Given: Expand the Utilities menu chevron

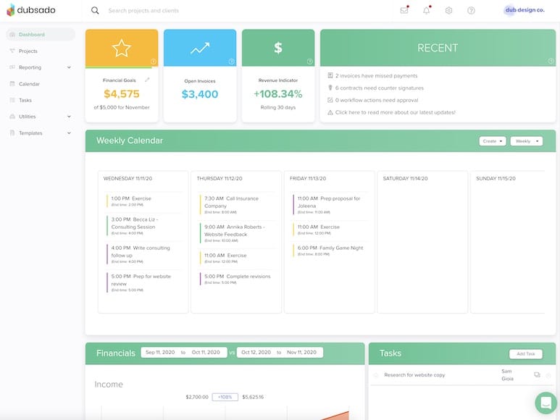Looking at the screenshot, I should 69,117.
